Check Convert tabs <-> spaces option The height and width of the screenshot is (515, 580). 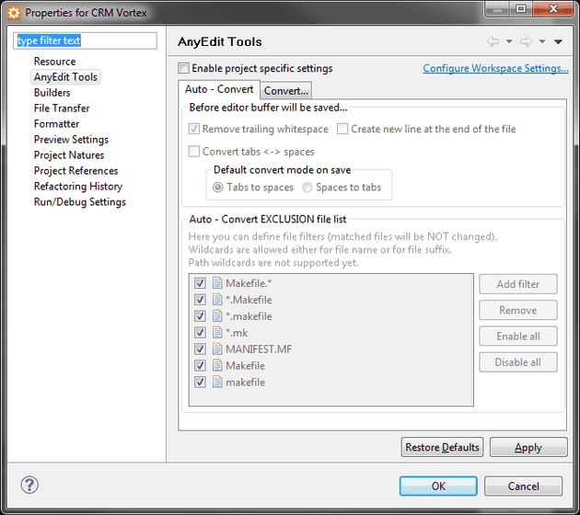(x=194, y=152)
